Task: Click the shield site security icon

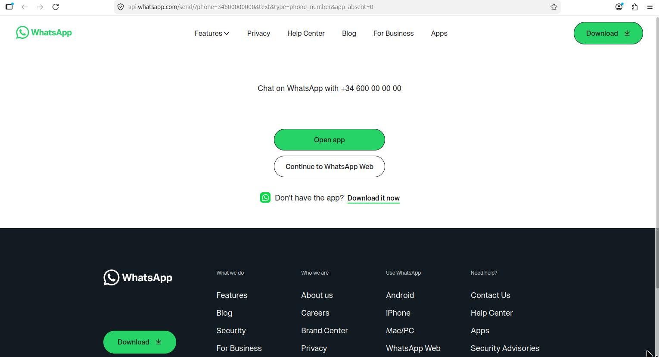Action: (x=121, y=7)
